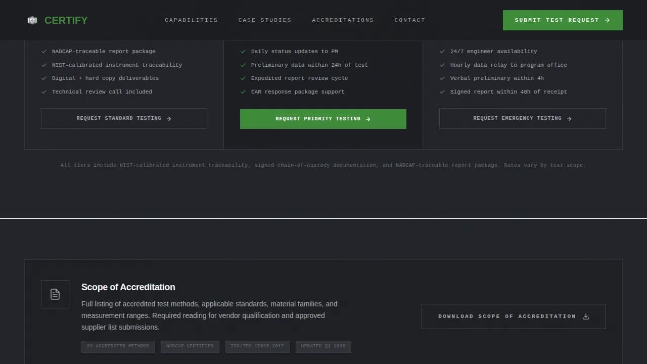Toggle the Expedited report review cycle checkmark
This screenshot has height=364, width=647.
pyautogui.click(x=243, y=78)
